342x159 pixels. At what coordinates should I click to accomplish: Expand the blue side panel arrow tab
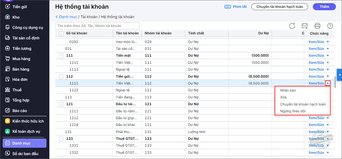339,75
